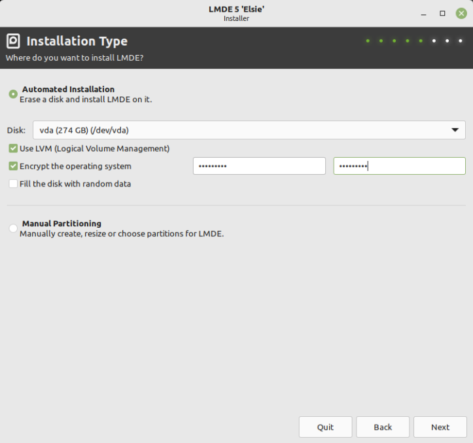Focus the confirm password field
The width and height of the screenshot is (473, 443).
(399, 166)
